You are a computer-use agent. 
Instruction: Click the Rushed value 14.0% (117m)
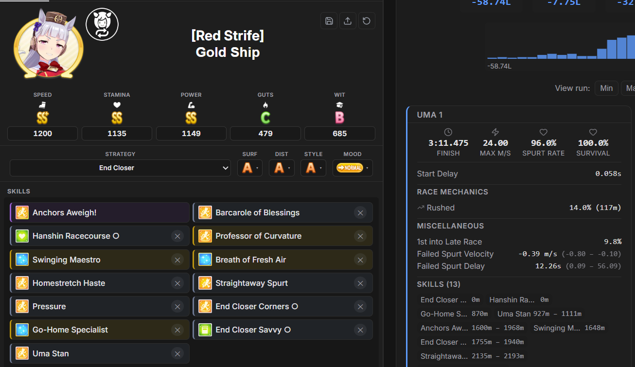pyautogui.click(x=595, y=208)
